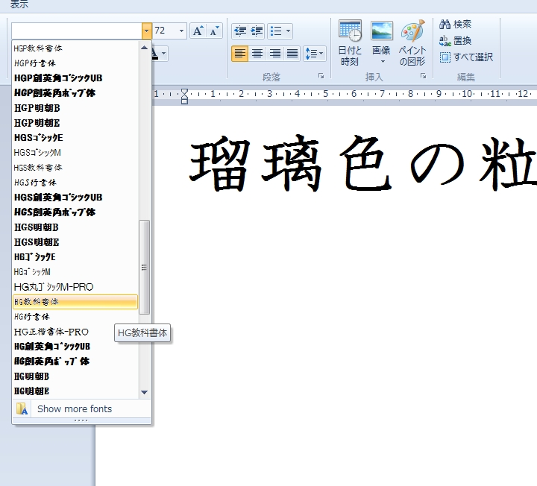Image resolution: width=537 pixels, height=486 pixels.
Task: Pick HG創英角ｺﾞｼｯｸUB font
Action: click(75, 347)
